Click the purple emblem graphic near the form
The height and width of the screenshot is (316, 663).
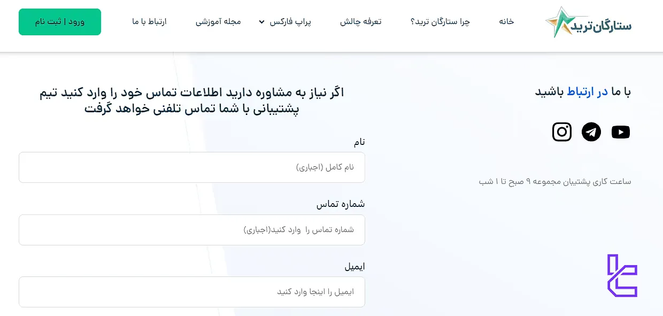pos(622,274)
